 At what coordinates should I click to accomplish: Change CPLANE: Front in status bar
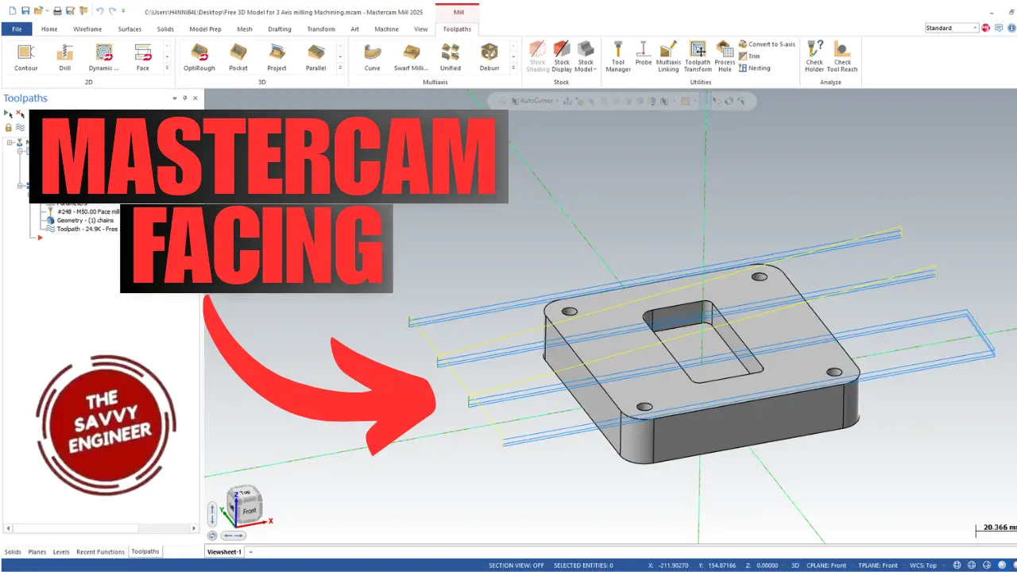pyautogui.click(x=826, y=566)
